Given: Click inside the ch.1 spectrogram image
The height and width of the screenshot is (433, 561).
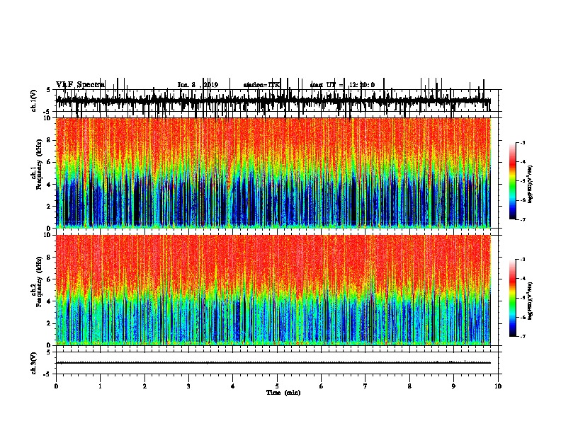Looking at the screenshot, I should 273,173.
